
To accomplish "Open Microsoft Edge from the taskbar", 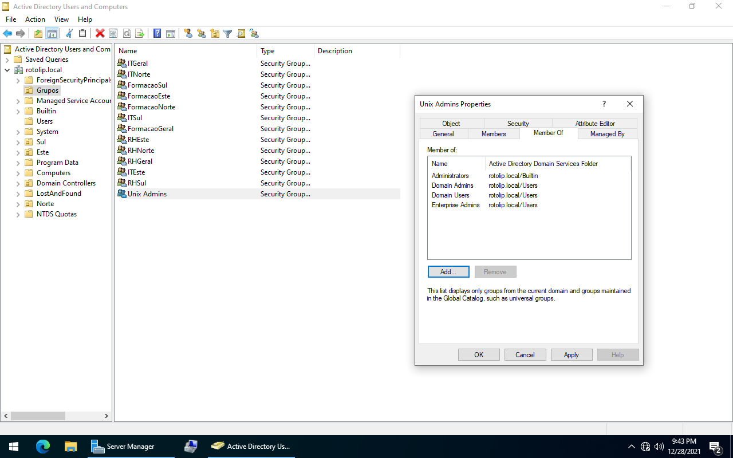I will tap(43, 447).
